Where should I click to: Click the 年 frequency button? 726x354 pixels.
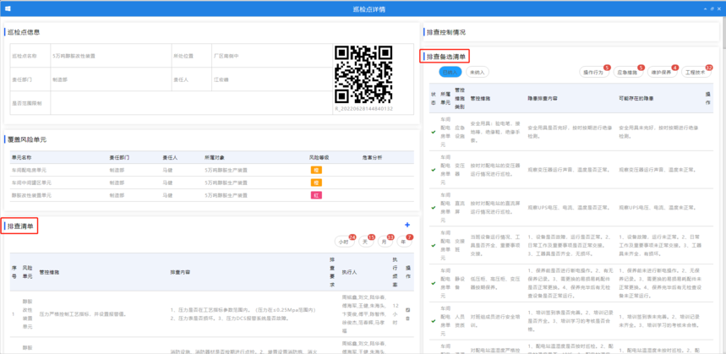pos(403,242)
